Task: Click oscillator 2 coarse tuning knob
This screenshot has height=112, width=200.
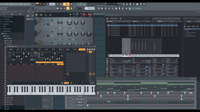Action: pos(69,34)
